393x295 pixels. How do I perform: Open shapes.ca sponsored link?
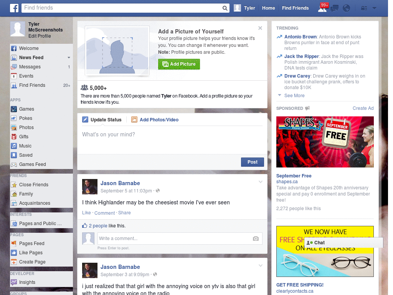(287, 182)
